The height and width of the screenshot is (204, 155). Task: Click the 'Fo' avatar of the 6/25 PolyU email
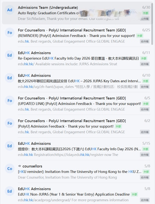tap(10, 33)
